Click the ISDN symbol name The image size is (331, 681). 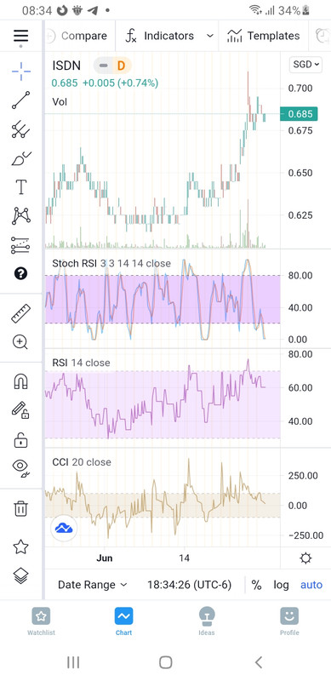click(66, 66)
